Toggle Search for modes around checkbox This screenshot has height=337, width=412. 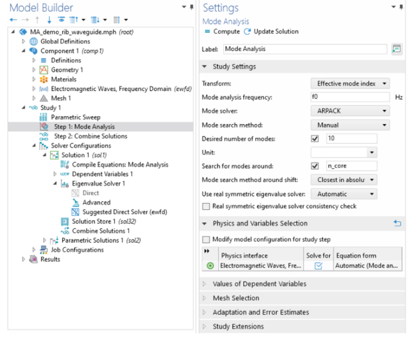(x=314, y=166)
